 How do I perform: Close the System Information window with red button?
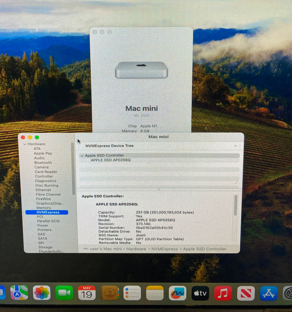click(23, 137)
